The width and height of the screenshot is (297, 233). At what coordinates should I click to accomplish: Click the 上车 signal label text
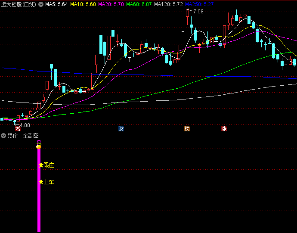49,182
